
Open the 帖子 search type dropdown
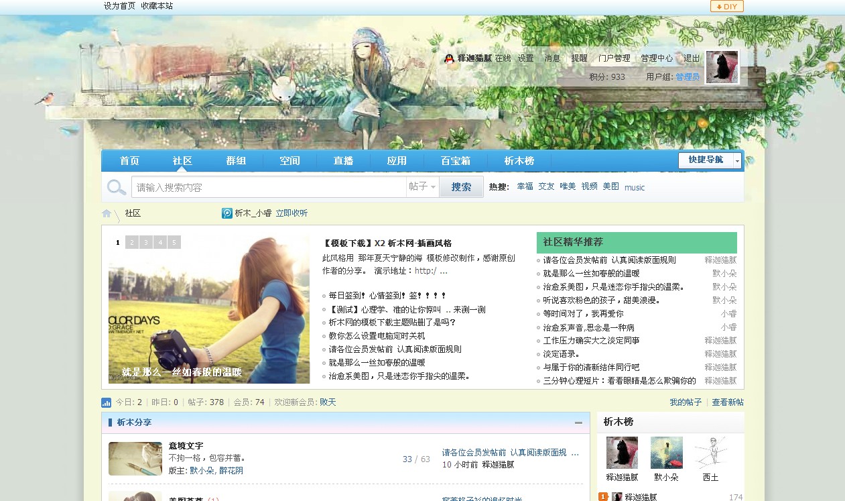[x=422, y=187]
